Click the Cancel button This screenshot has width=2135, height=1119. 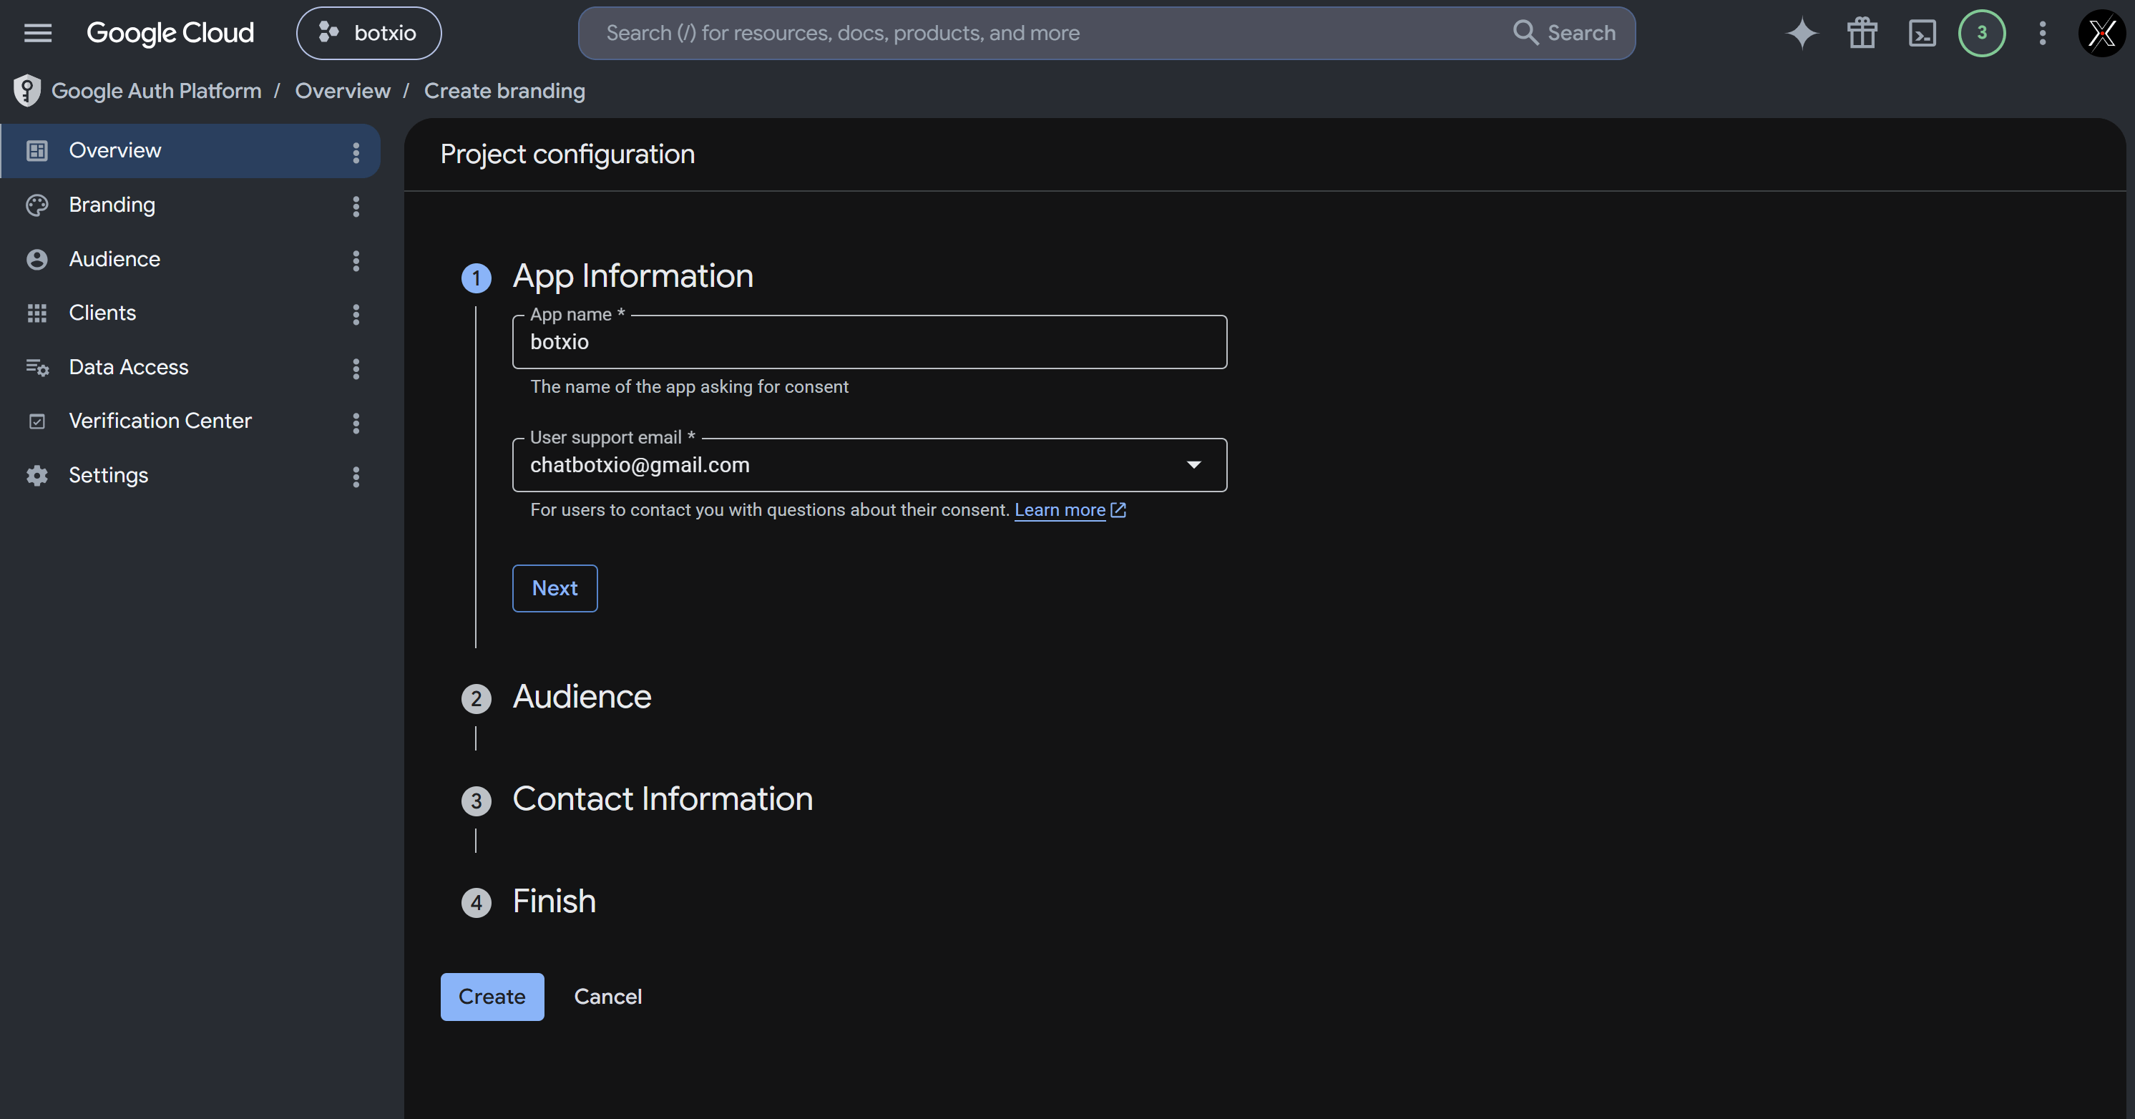(x=607, y=997)
